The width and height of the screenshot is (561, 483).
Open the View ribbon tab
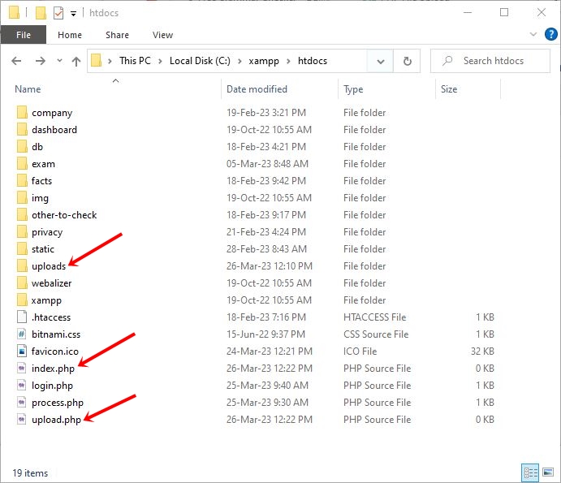coord(162,35)
